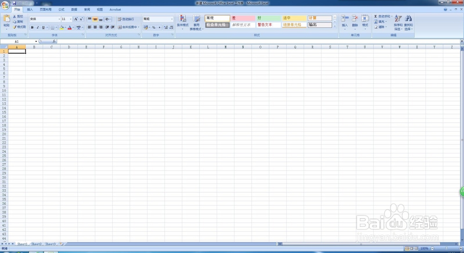Open Format as Table (套用表格格式)
This screenshot has width=464, height=253.
tap(196, 22)
